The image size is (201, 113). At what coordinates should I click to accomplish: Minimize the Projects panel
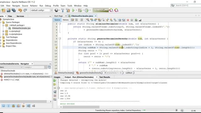tap(50, 16)
